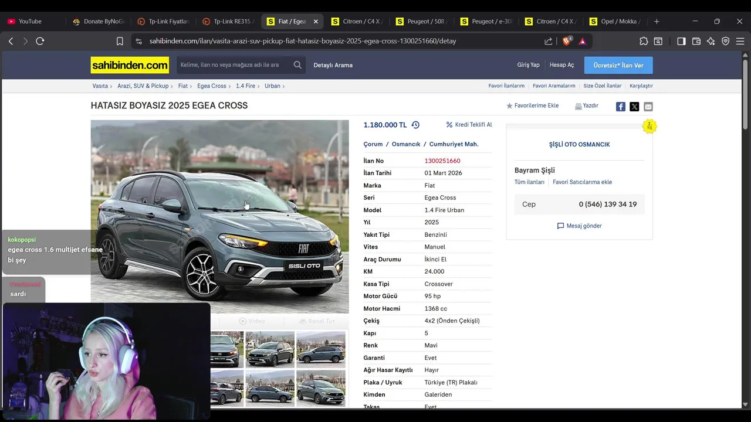The image size is (751, 422).
Task: Open the Brave VPN shield icon
Action: pyautogui.click(x=726, y=41)
